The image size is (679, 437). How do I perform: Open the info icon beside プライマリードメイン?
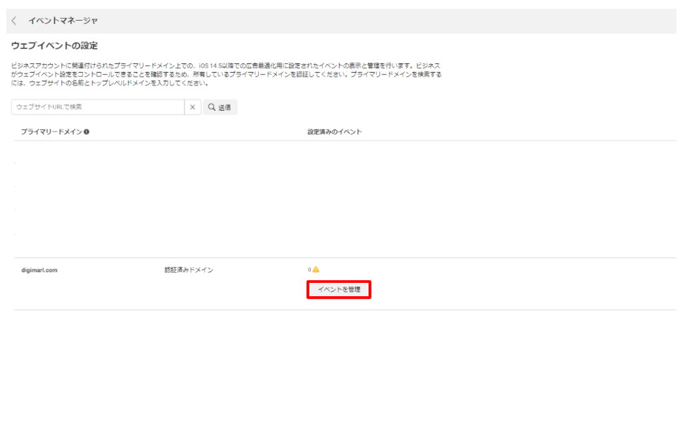click(87, 131)
